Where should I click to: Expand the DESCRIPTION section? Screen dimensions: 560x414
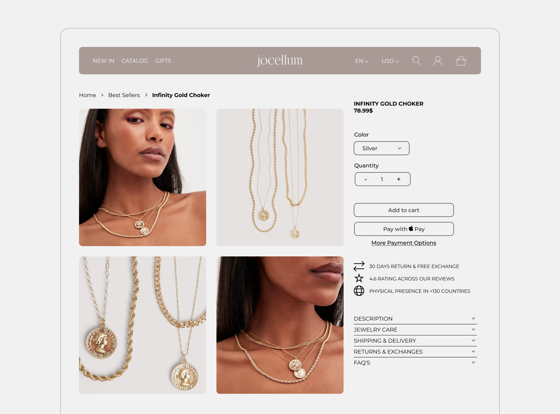415,319
